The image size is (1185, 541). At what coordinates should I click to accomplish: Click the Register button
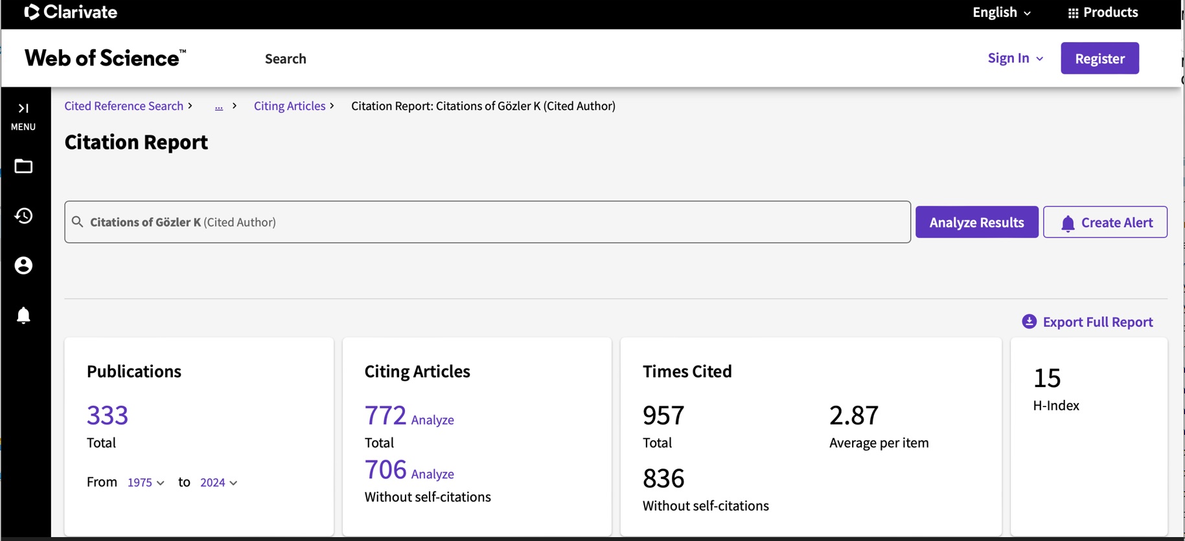1099,58
